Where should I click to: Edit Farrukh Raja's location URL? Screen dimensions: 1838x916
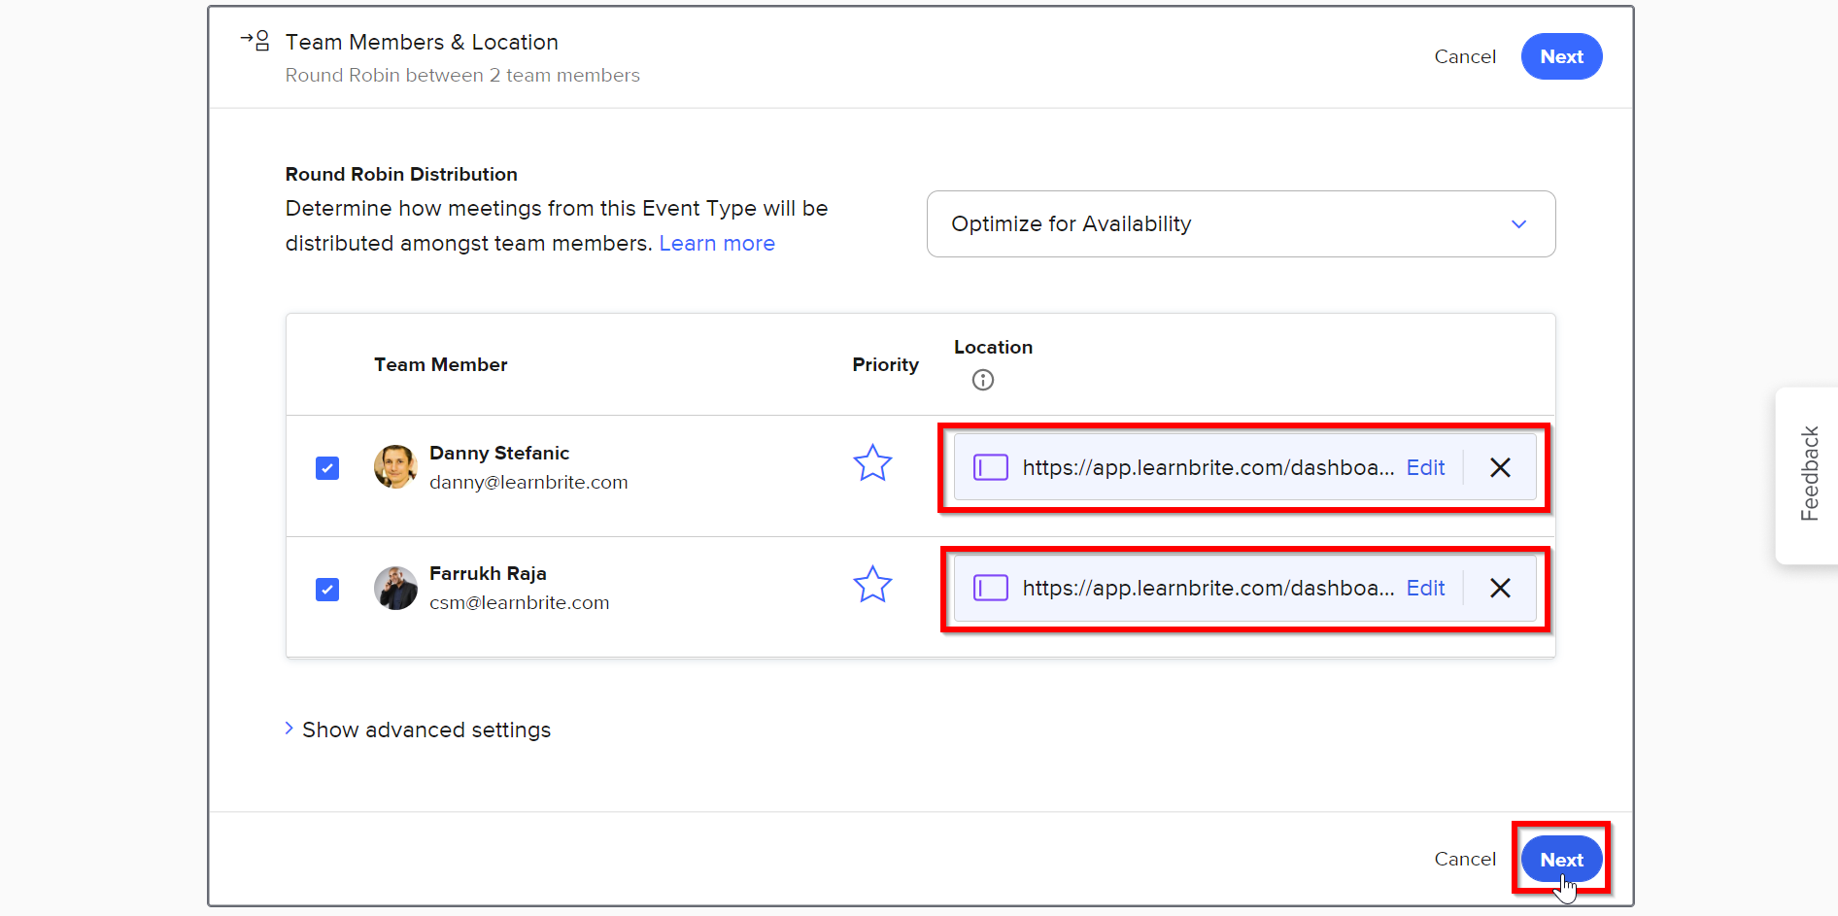click(x=1425, y=589)
